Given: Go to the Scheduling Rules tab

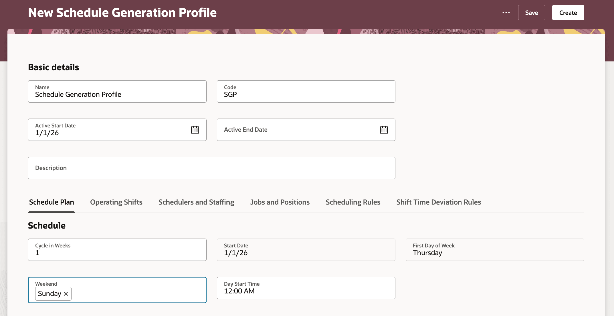Looking at the screenshot, I should pyautogui.click(x=353, y=202).
